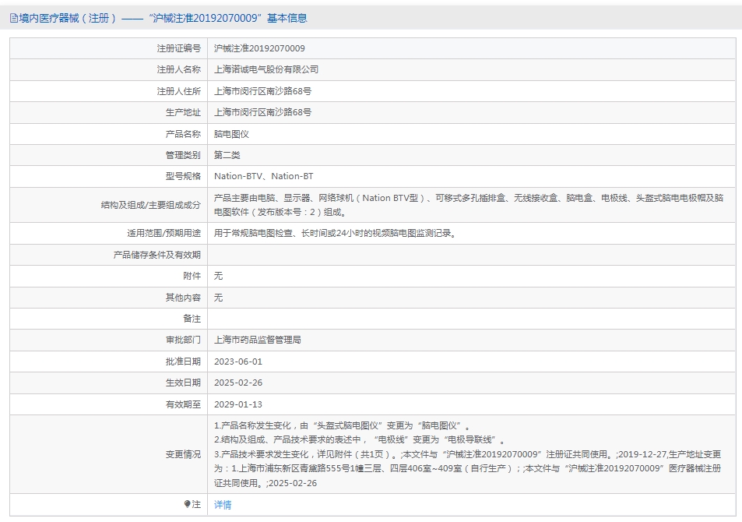This screenshot has width=742, height=522.
Task: Click model spec Nation-BTV、Nation-BT
Action: (x=264, y=176)
